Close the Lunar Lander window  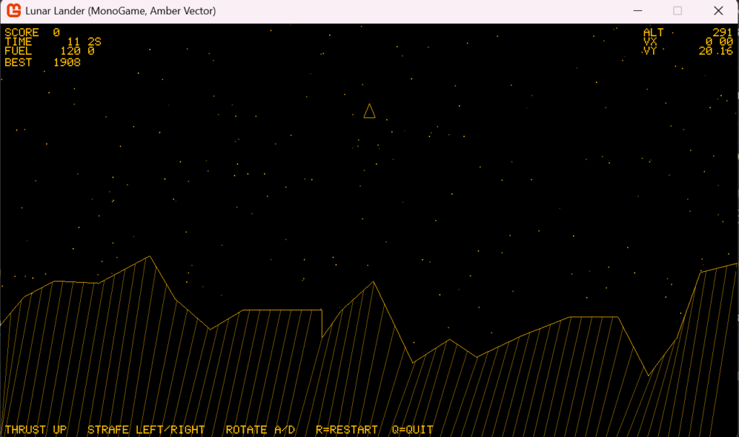click(718, 11)
